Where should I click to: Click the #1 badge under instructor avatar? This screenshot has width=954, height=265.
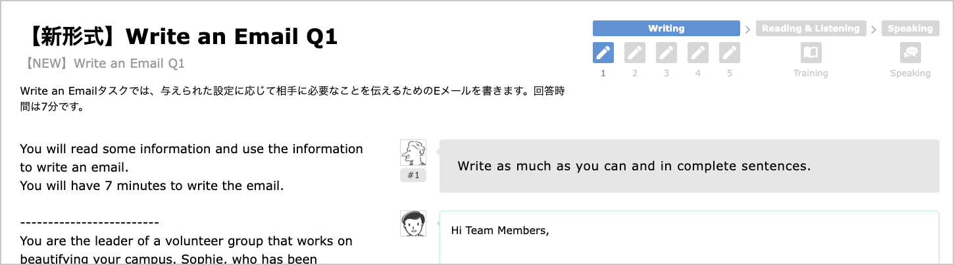(x=413, y=175)
